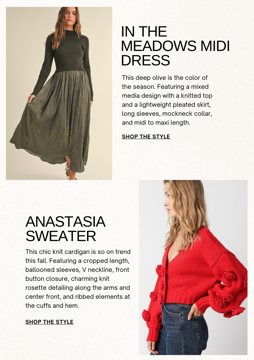Click the 'IN THE' heading line

[x=144, y=32]
